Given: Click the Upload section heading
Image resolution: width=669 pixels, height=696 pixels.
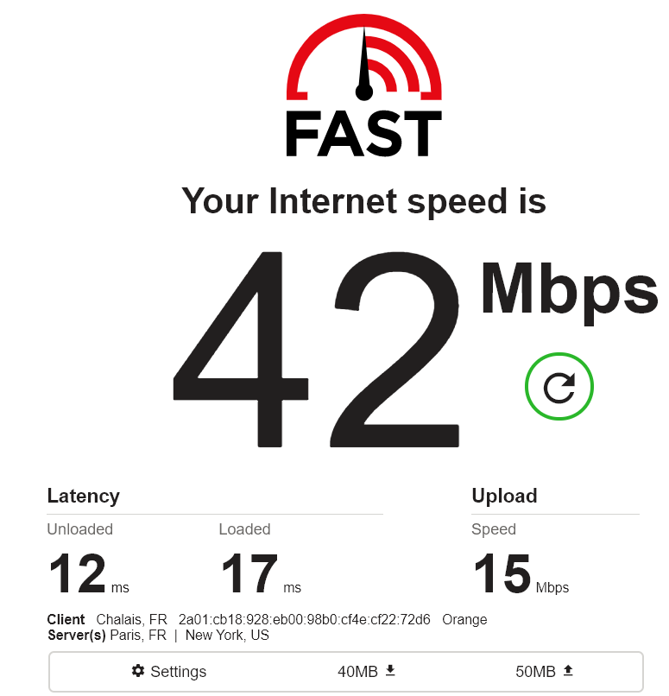Looking at the screenshot, I should point(504,496).
